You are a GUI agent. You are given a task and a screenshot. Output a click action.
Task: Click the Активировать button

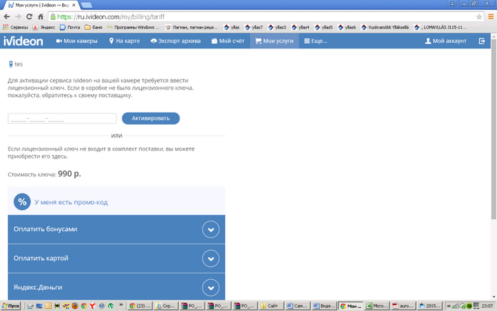pyautogui.click(x=151, y=118)
